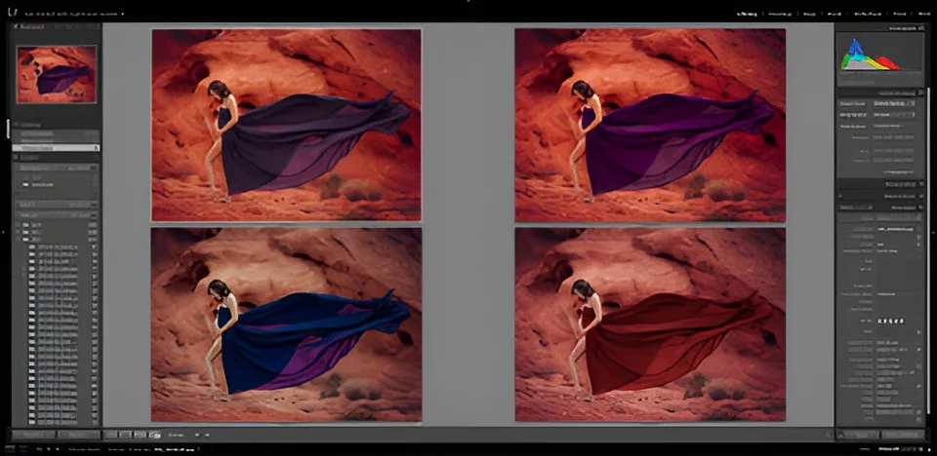Click the Export button
The height and width of the screenshot is (456, 937).
click(77, 435)
